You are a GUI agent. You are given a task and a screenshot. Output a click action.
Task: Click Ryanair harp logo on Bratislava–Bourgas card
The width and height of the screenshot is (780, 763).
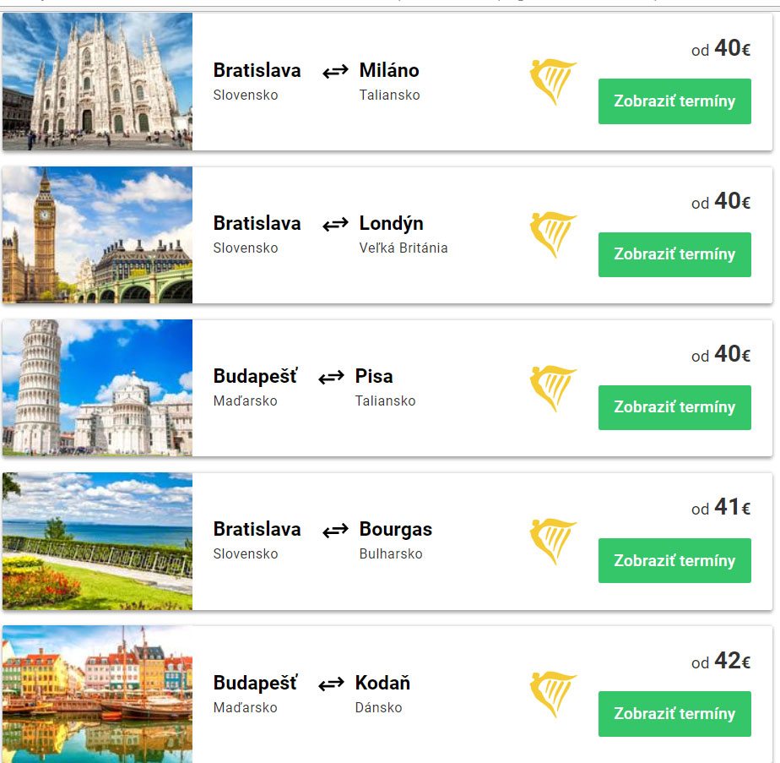click(552, 542)
